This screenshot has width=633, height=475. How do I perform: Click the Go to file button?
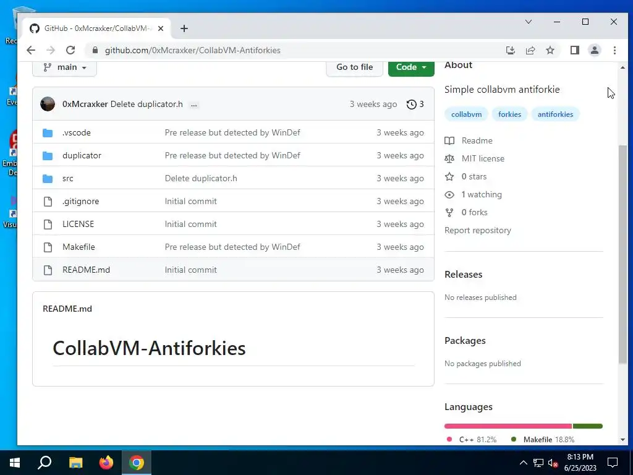pyautogui.click(x=354, y=67)
